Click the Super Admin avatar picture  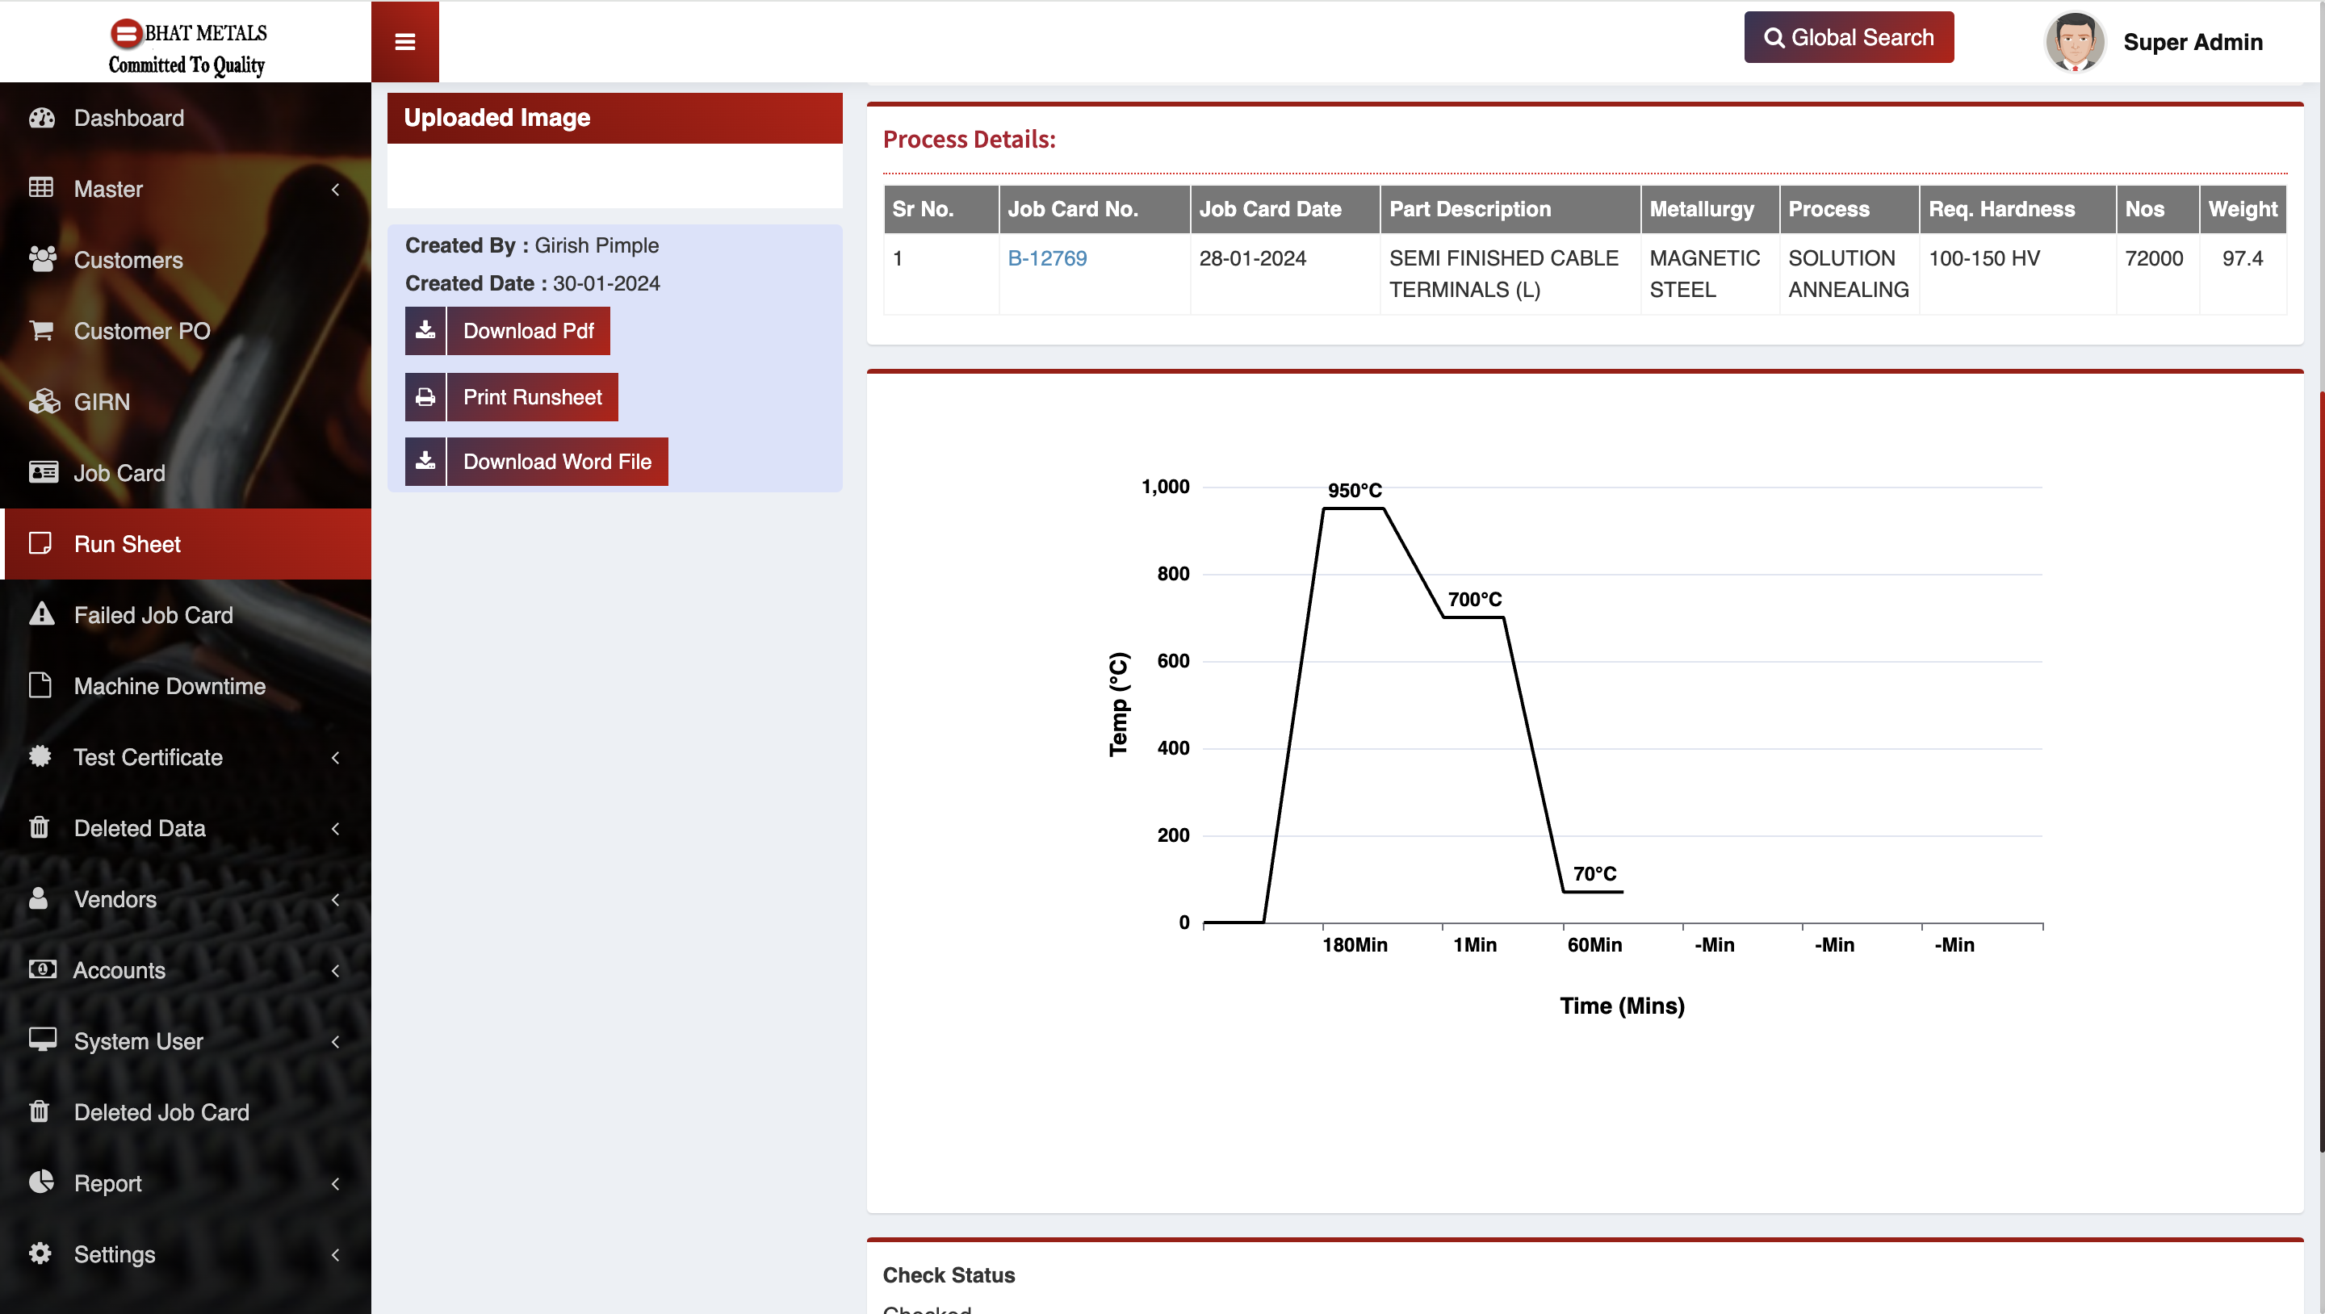click(x=2074, y=41)
